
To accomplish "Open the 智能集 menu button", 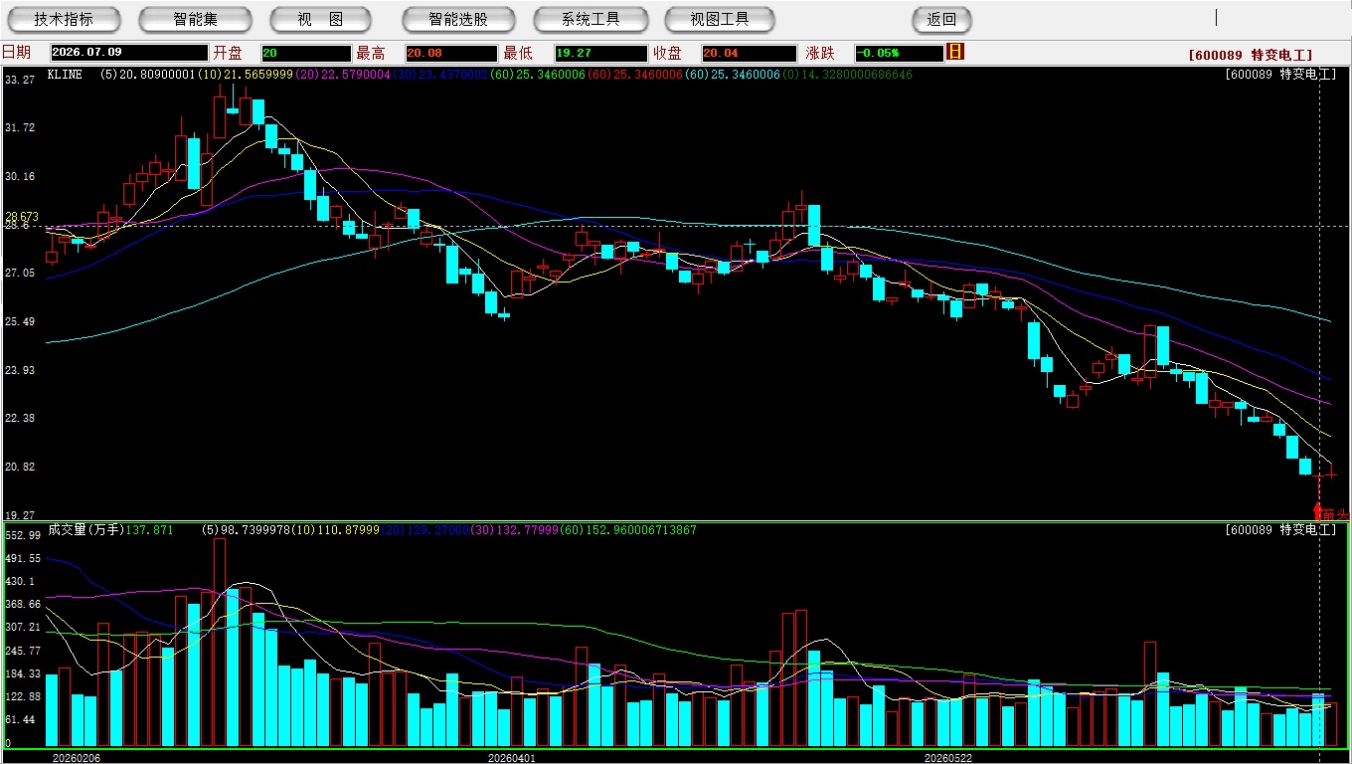I will tap(195, 19).
